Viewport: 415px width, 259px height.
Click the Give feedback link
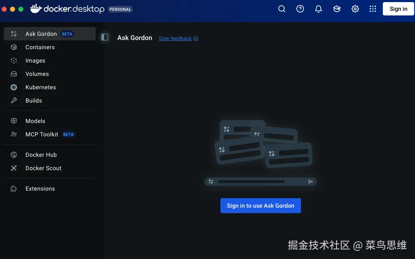(175, 38)
